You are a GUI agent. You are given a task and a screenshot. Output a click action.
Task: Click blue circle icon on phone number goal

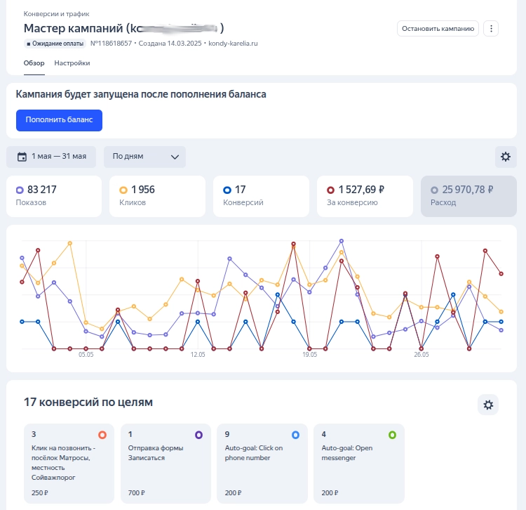[x=295, y=435]
